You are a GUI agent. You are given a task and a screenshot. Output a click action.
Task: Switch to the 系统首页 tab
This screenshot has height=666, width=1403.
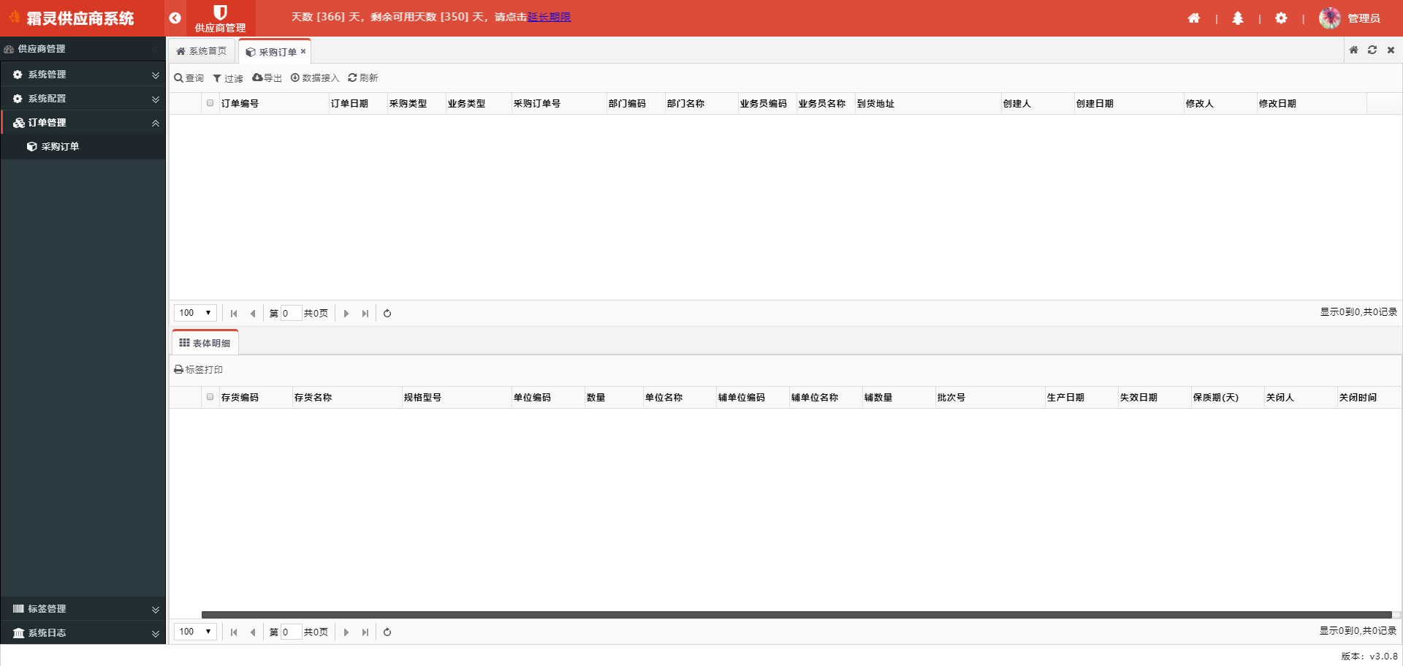pyautogui.click(x=202, y=51)
